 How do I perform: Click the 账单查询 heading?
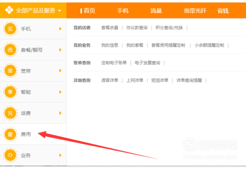click(x=82, y=63)
